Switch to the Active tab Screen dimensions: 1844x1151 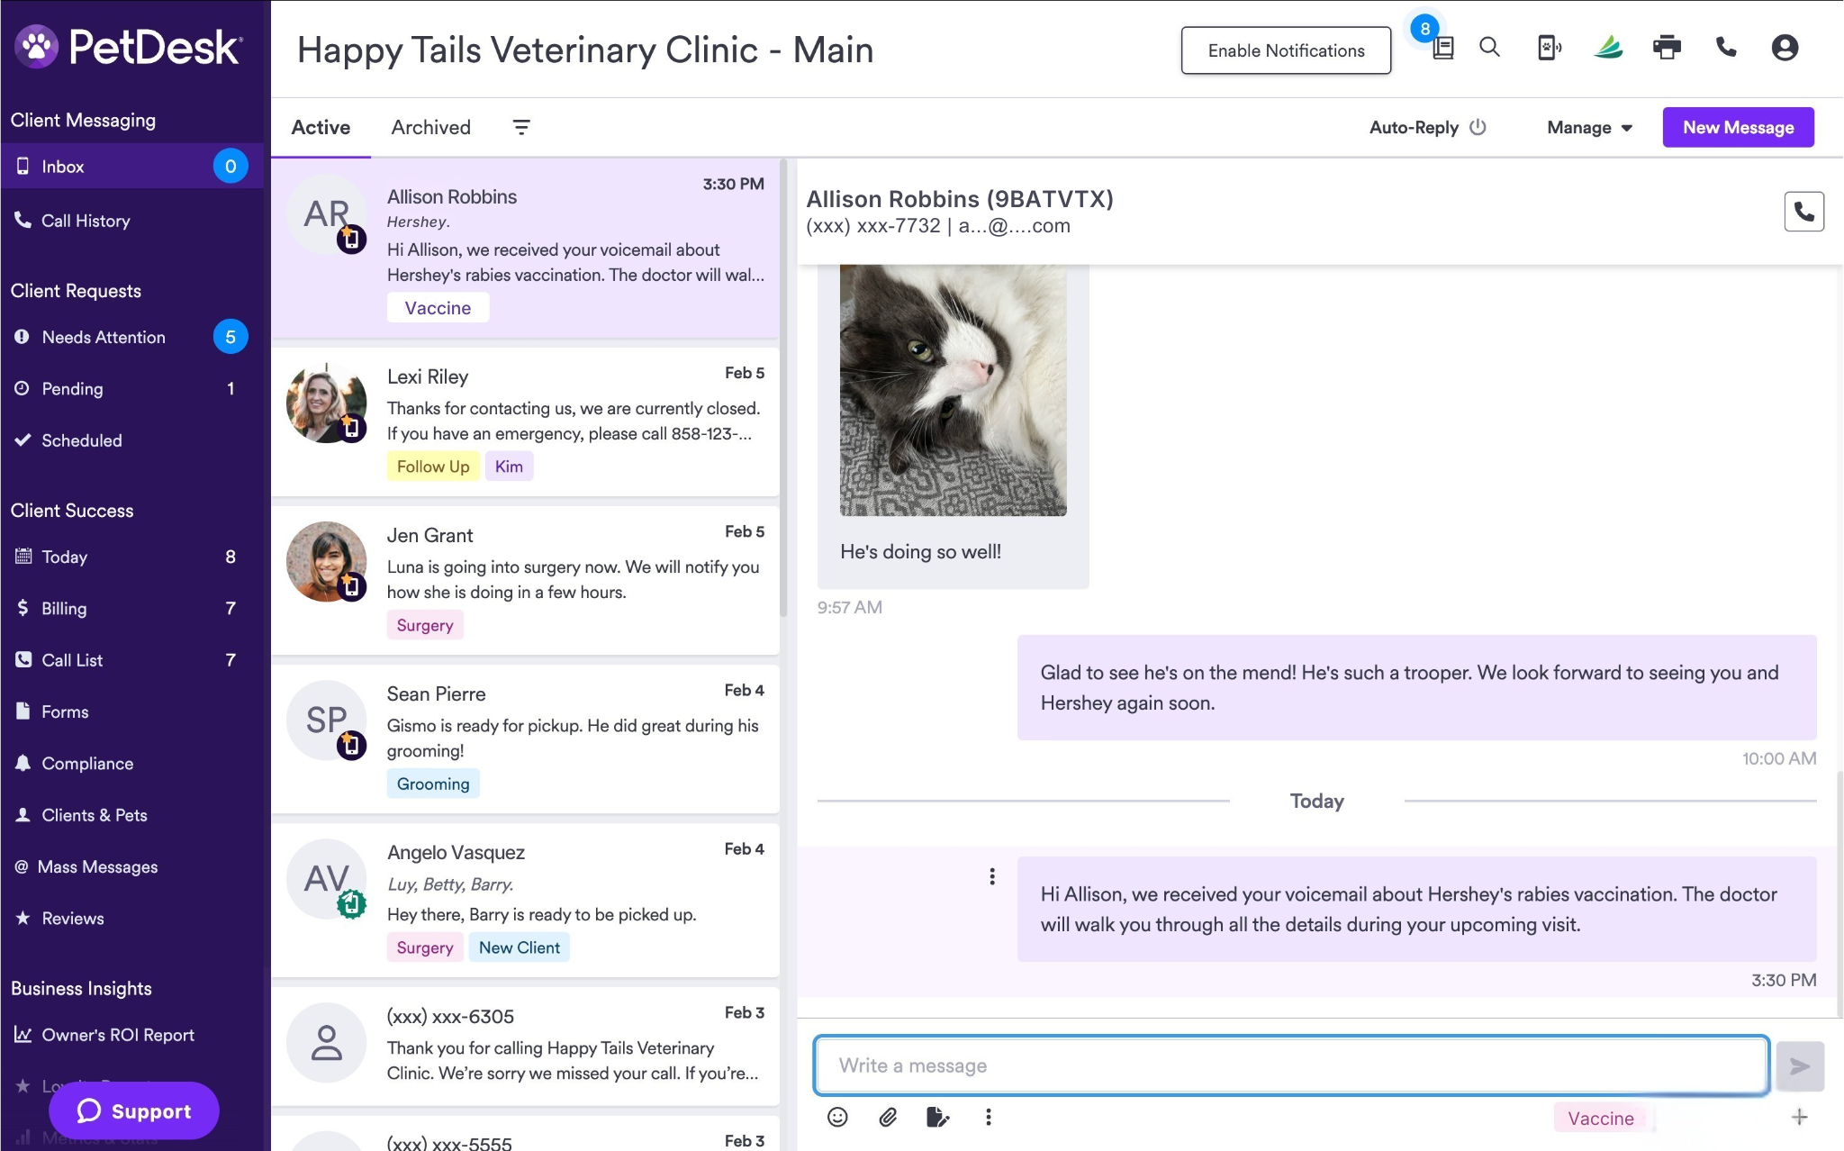tap(321, 127)
